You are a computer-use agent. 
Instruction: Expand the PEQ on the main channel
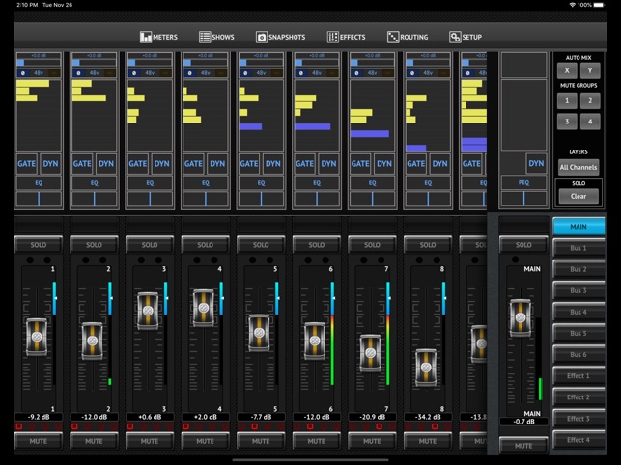[x=523, y=182]
